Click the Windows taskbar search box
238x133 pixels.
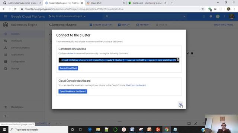pyautogui.click(x=38, y=130)
